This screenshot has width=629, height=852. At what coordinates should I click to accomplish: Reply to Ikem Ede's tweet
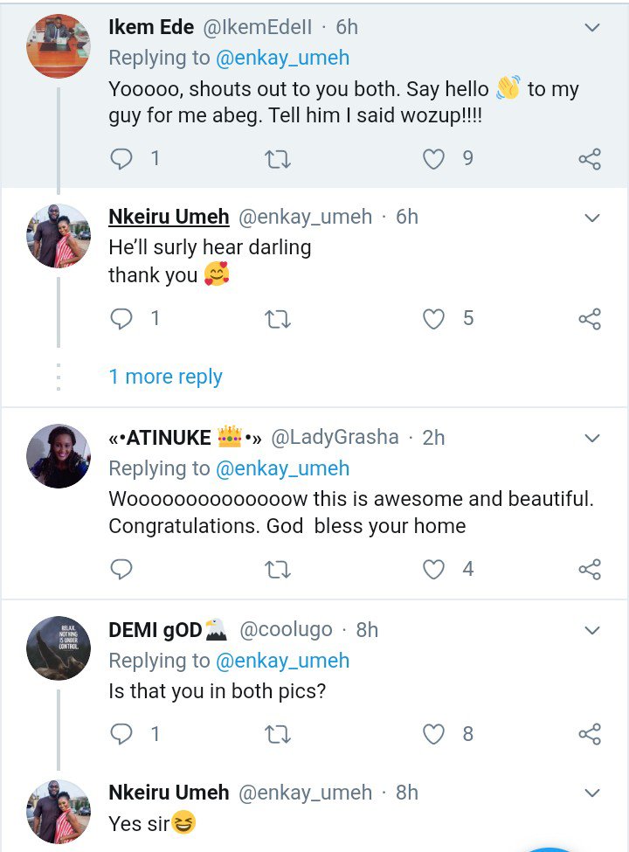pyautogui.click(x=123, y=159)
